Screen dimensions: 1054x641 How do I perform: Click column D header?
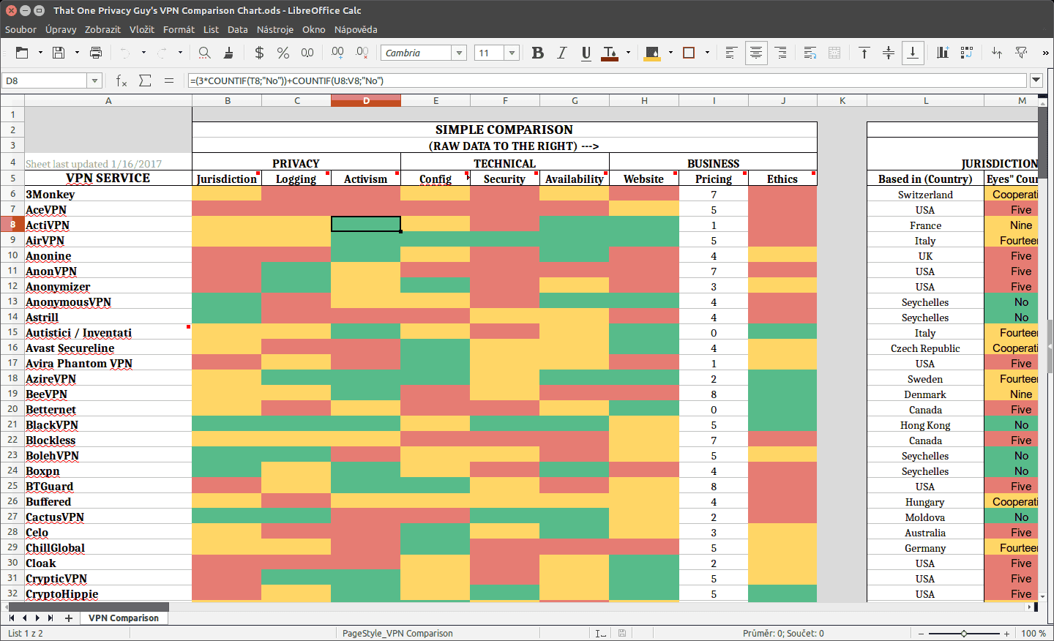pyautogui.click(x=366, y=100)
